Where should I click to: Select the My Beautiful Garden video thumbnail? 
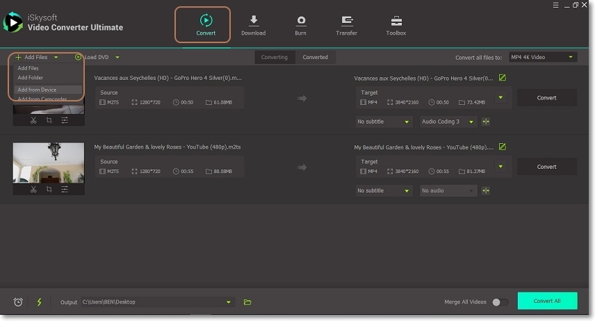49,163
